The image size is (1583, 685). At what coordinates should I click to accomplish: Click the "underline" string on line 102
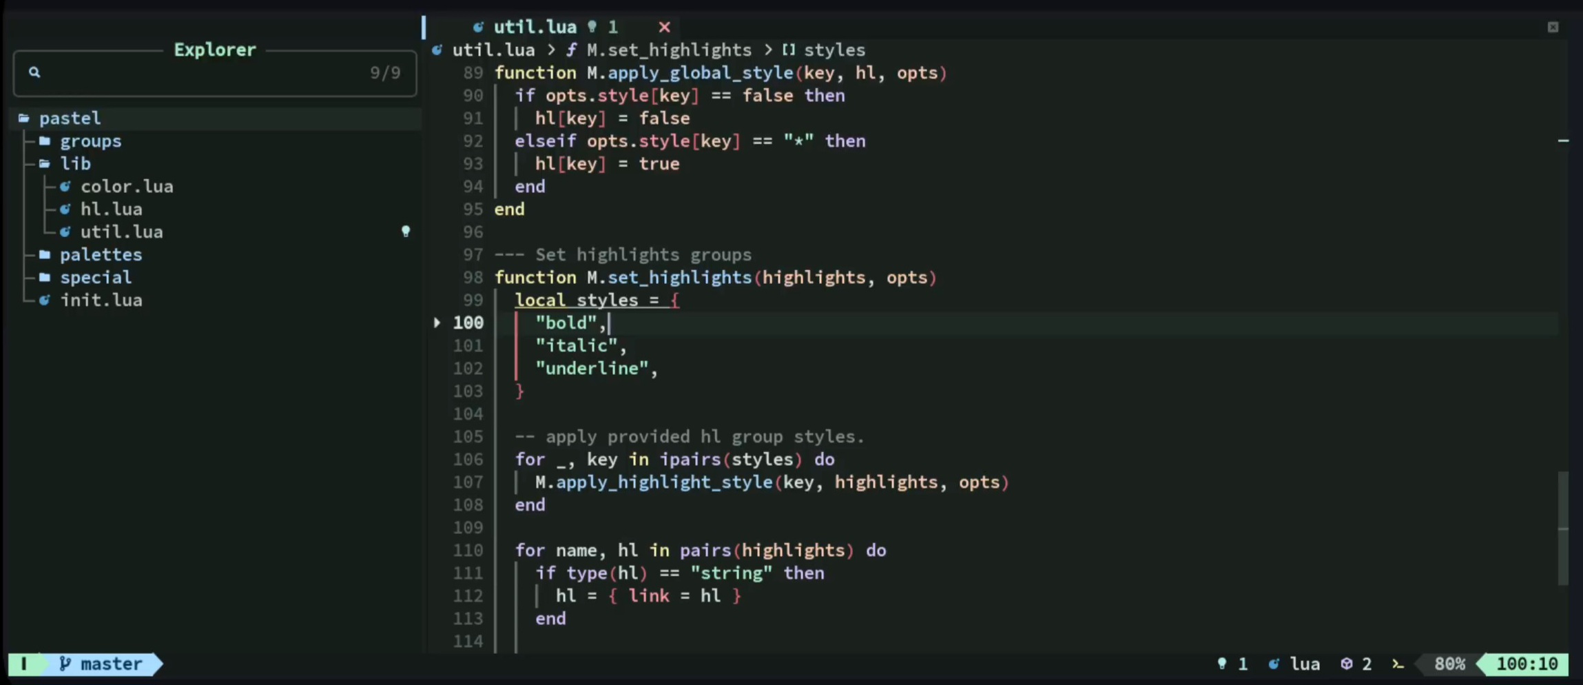592,368
